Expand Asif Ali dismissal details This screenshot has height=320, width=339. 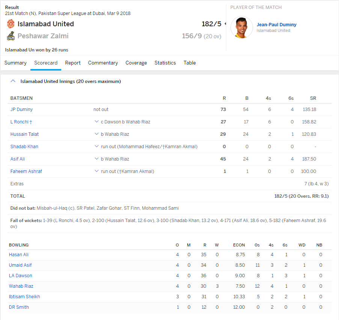tap(96, 159)
